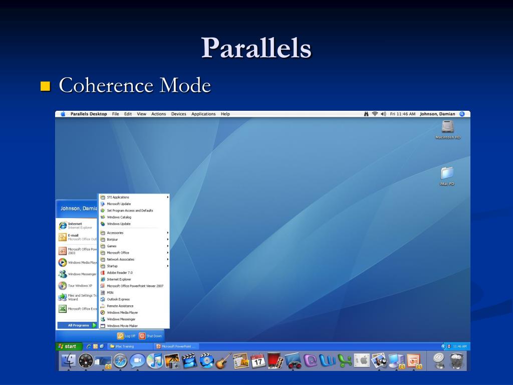Screen dimensions: 513x385
Task: Expand the Bonjour program folder
Action: 134,239
